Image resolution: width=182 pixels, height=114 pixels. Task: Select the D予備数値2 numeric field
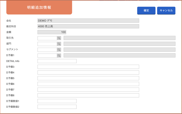[x=57, y=107]
